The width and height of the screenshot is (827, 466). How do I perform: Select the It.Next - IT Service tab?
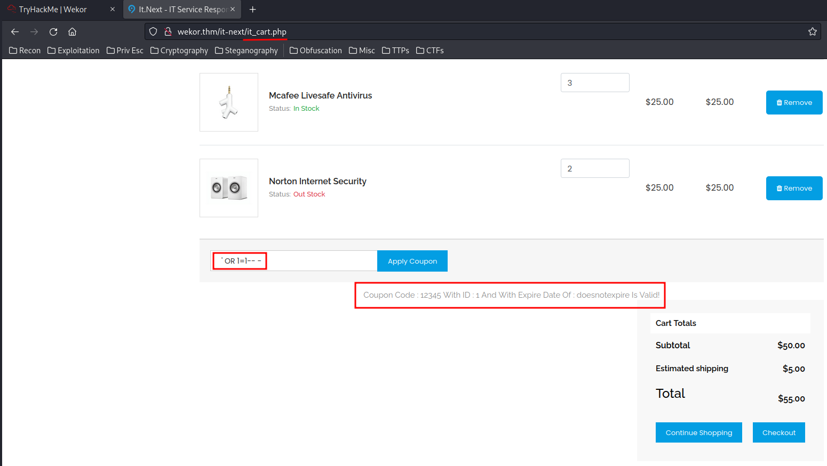pos(183,10)
